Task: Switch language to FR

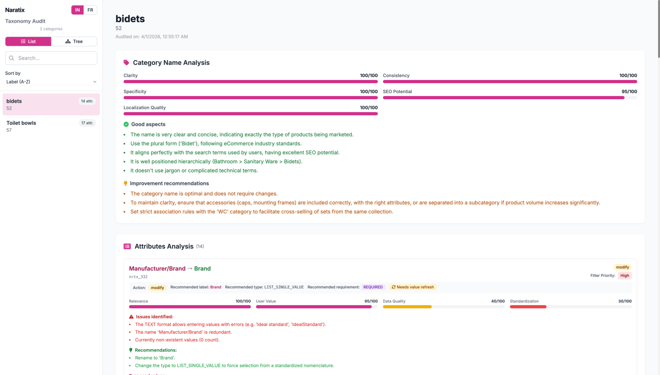Action: pos(90,10)
